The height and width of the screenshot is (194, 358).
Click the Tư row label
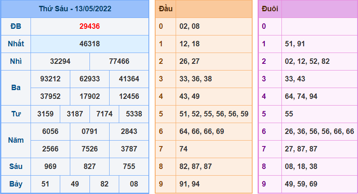coord(16,114)
